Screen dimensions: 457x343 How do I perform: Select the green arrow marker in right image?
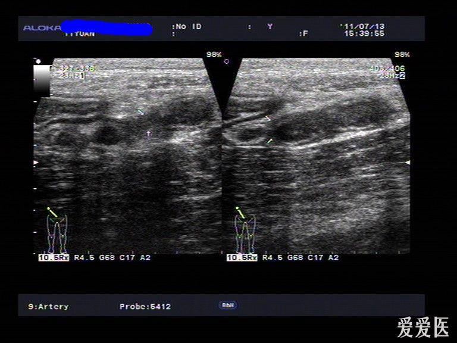270,141
